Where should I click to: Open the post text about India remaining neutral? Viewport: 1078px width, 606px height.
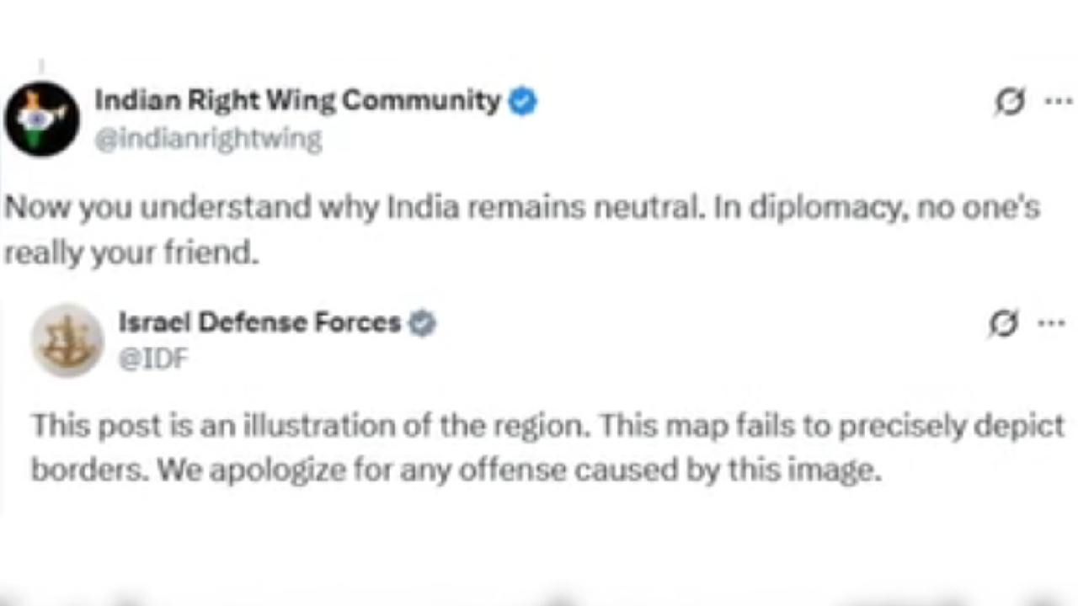coord(522,229)
